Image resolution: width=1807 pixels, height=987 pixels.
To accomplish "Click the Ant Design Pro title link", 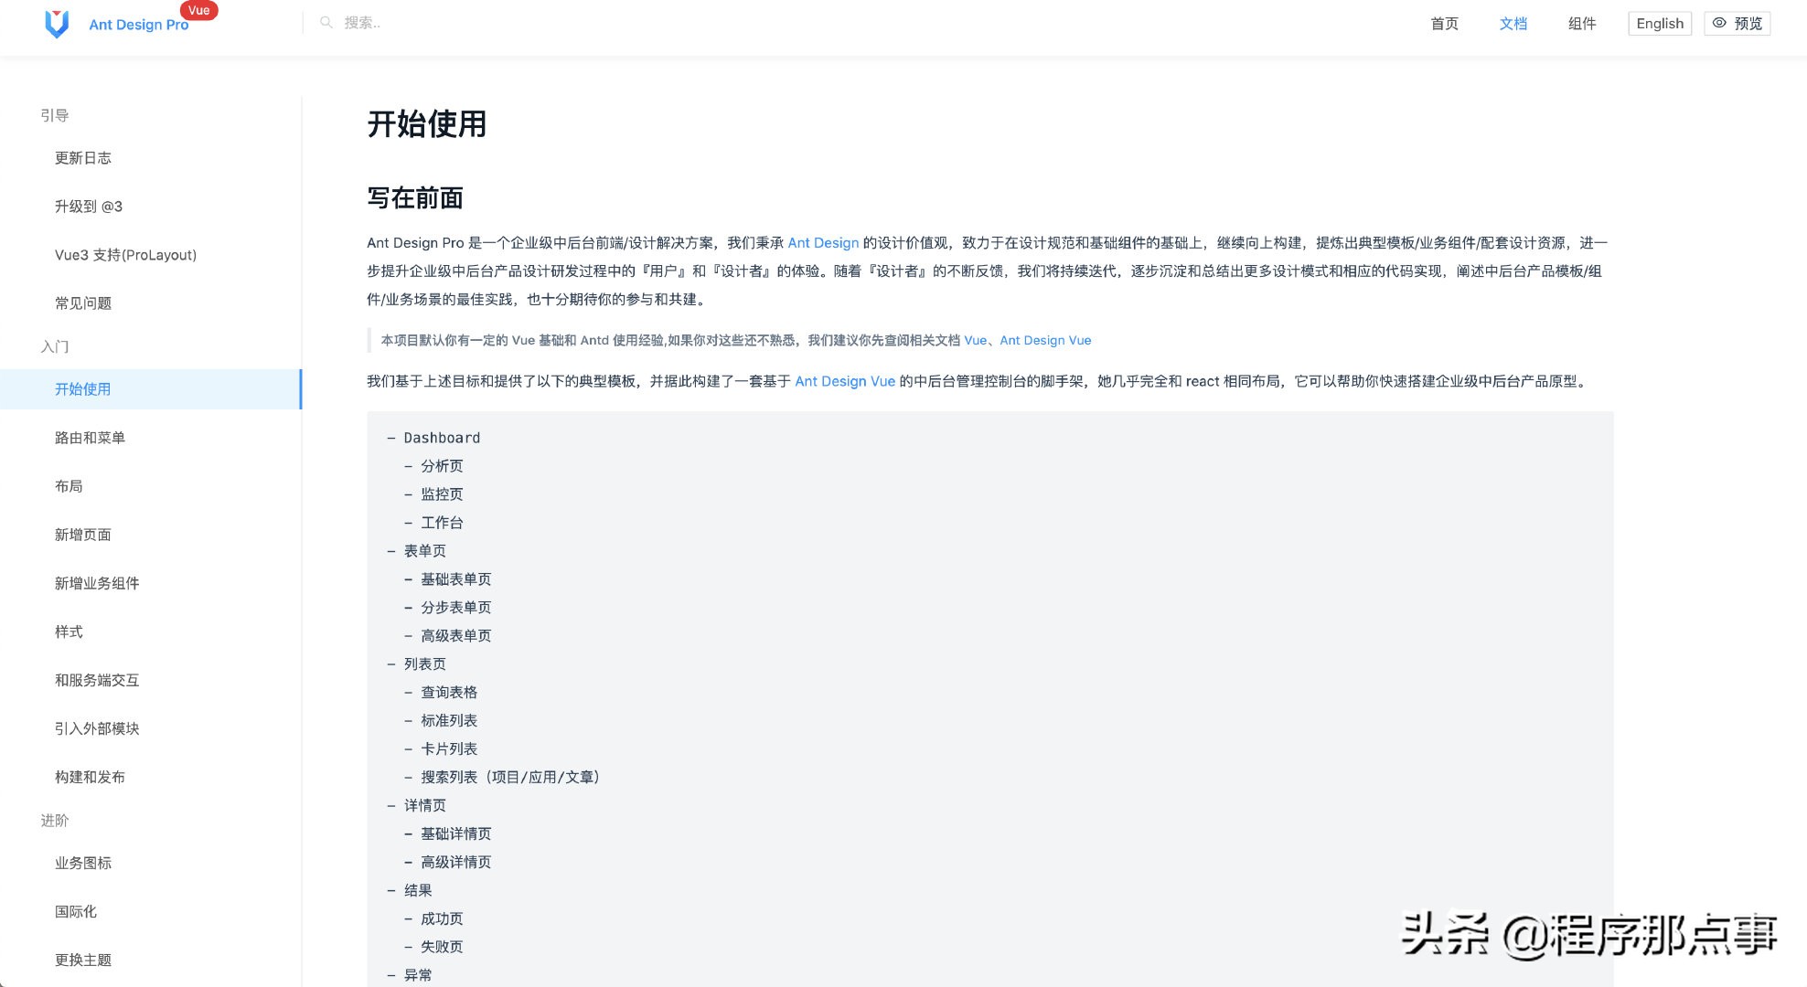I will pyautogui.click(x=139, y=25).
